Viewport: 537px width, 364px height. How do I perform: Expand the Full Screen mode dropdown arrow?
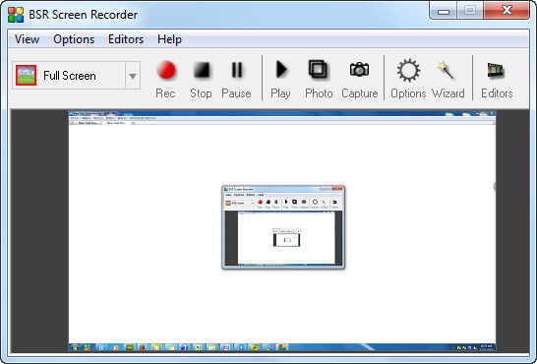point(133,76)
